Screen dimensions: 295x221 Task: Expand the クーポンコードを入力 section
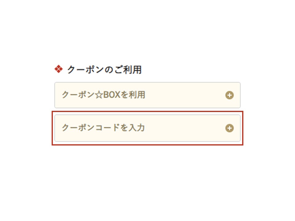click(x=147, y=128)
